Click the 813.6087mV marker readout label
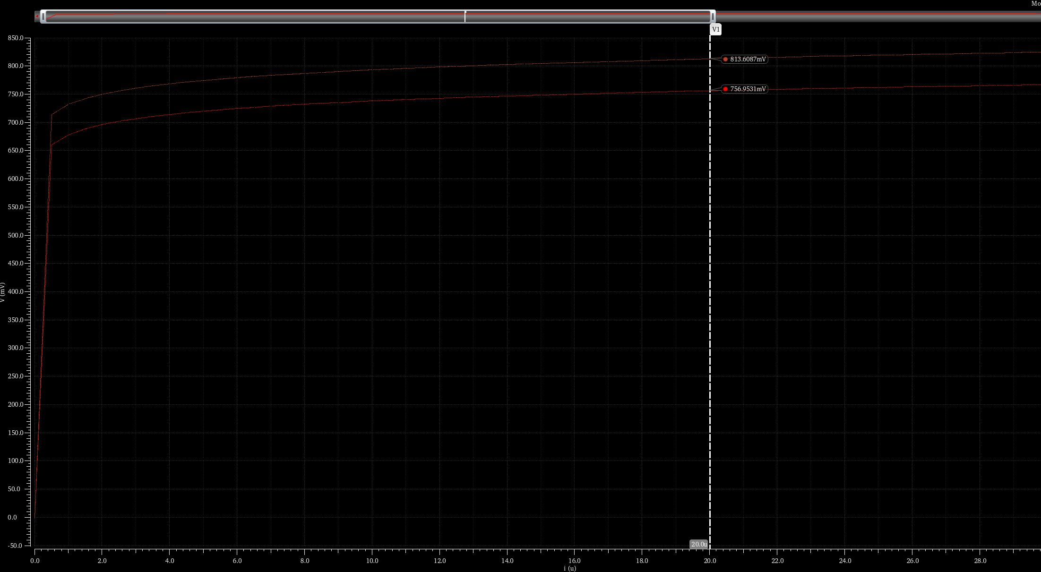The image size is (1041, 572). coord(748,59)
